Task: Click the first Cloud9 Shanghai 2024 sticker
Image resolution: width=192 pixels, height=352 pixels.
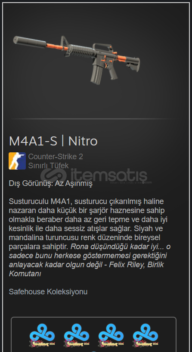Action: tap(42, 335)
